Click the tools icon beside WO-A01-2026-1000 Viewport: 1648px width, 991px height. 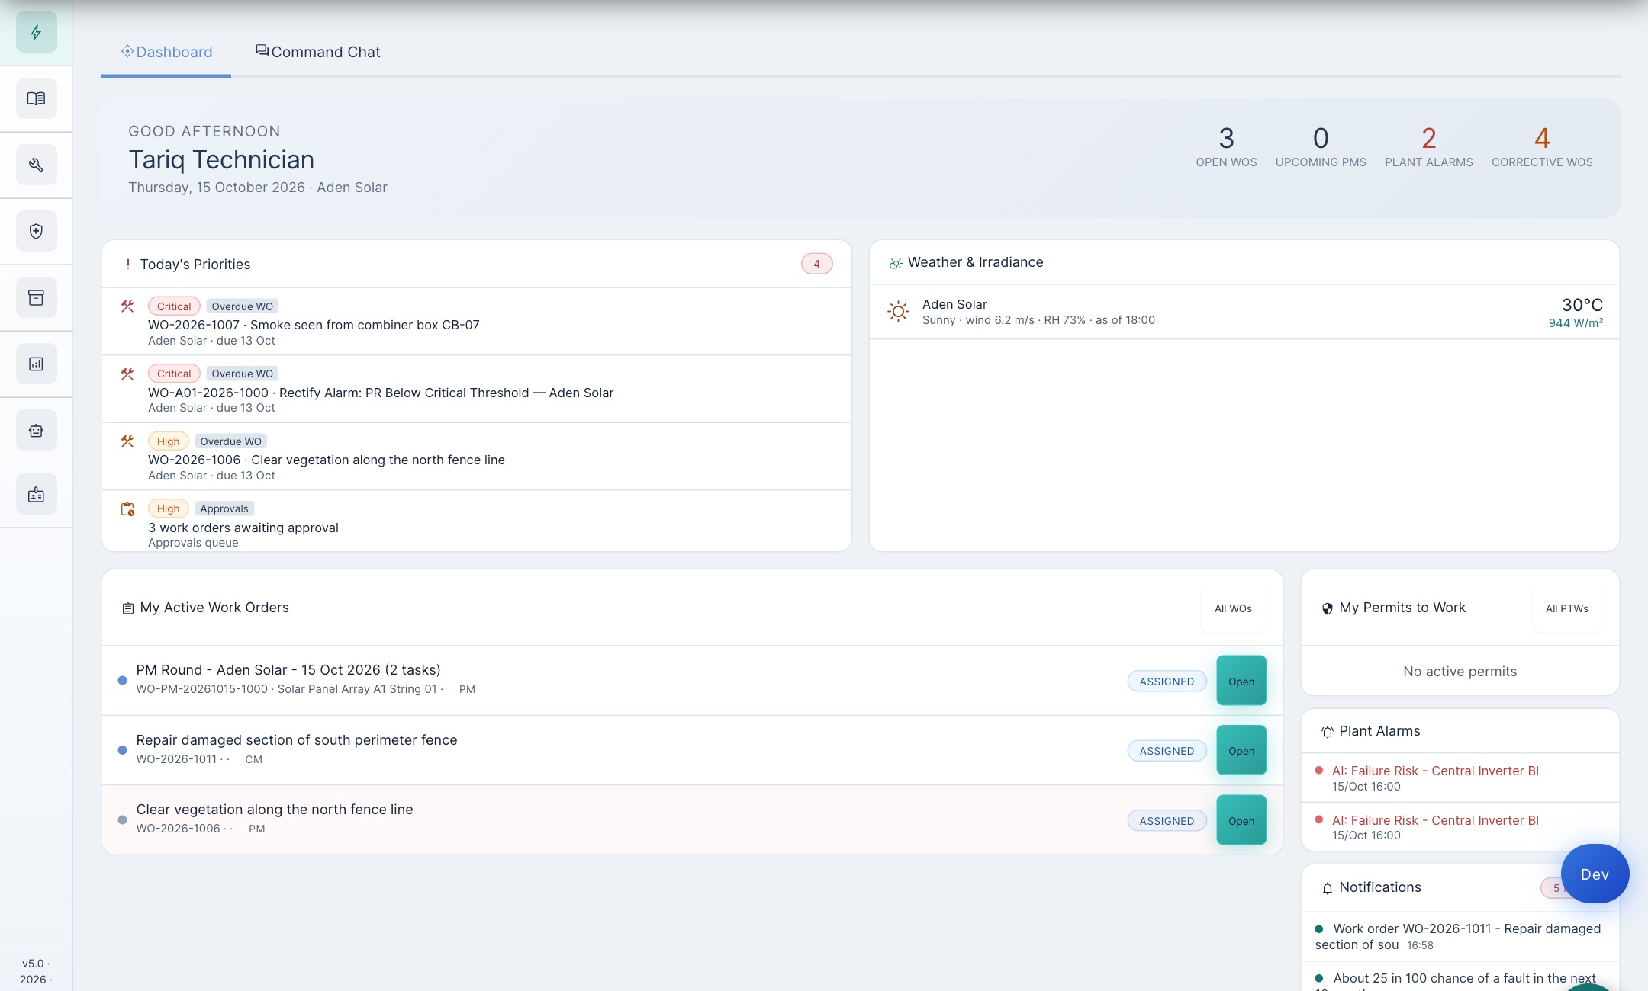tap(127, 374)
